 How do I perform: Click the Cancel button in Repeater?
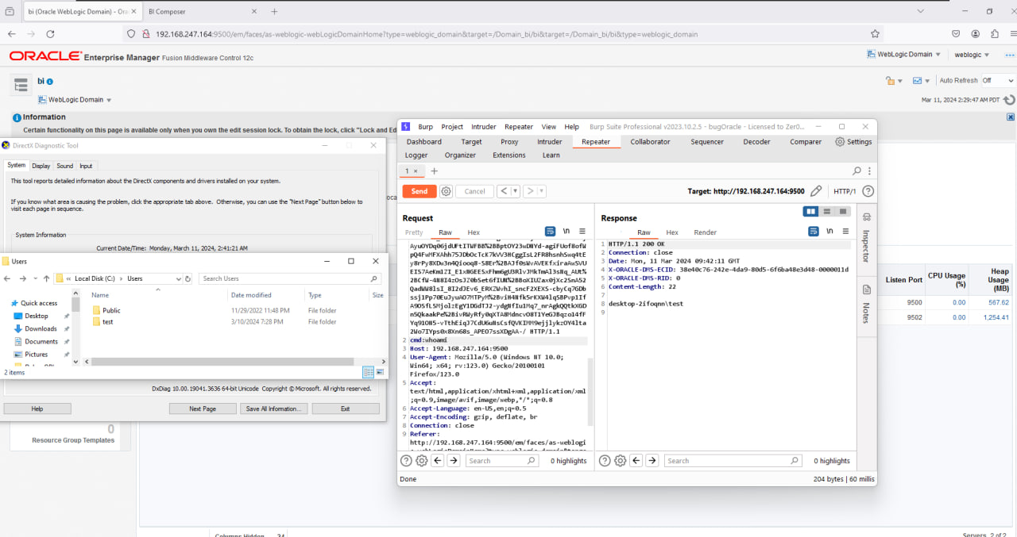tap(474, 191)
